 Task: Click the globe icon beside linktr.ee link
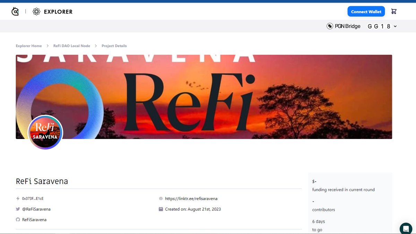coord(161,199)
